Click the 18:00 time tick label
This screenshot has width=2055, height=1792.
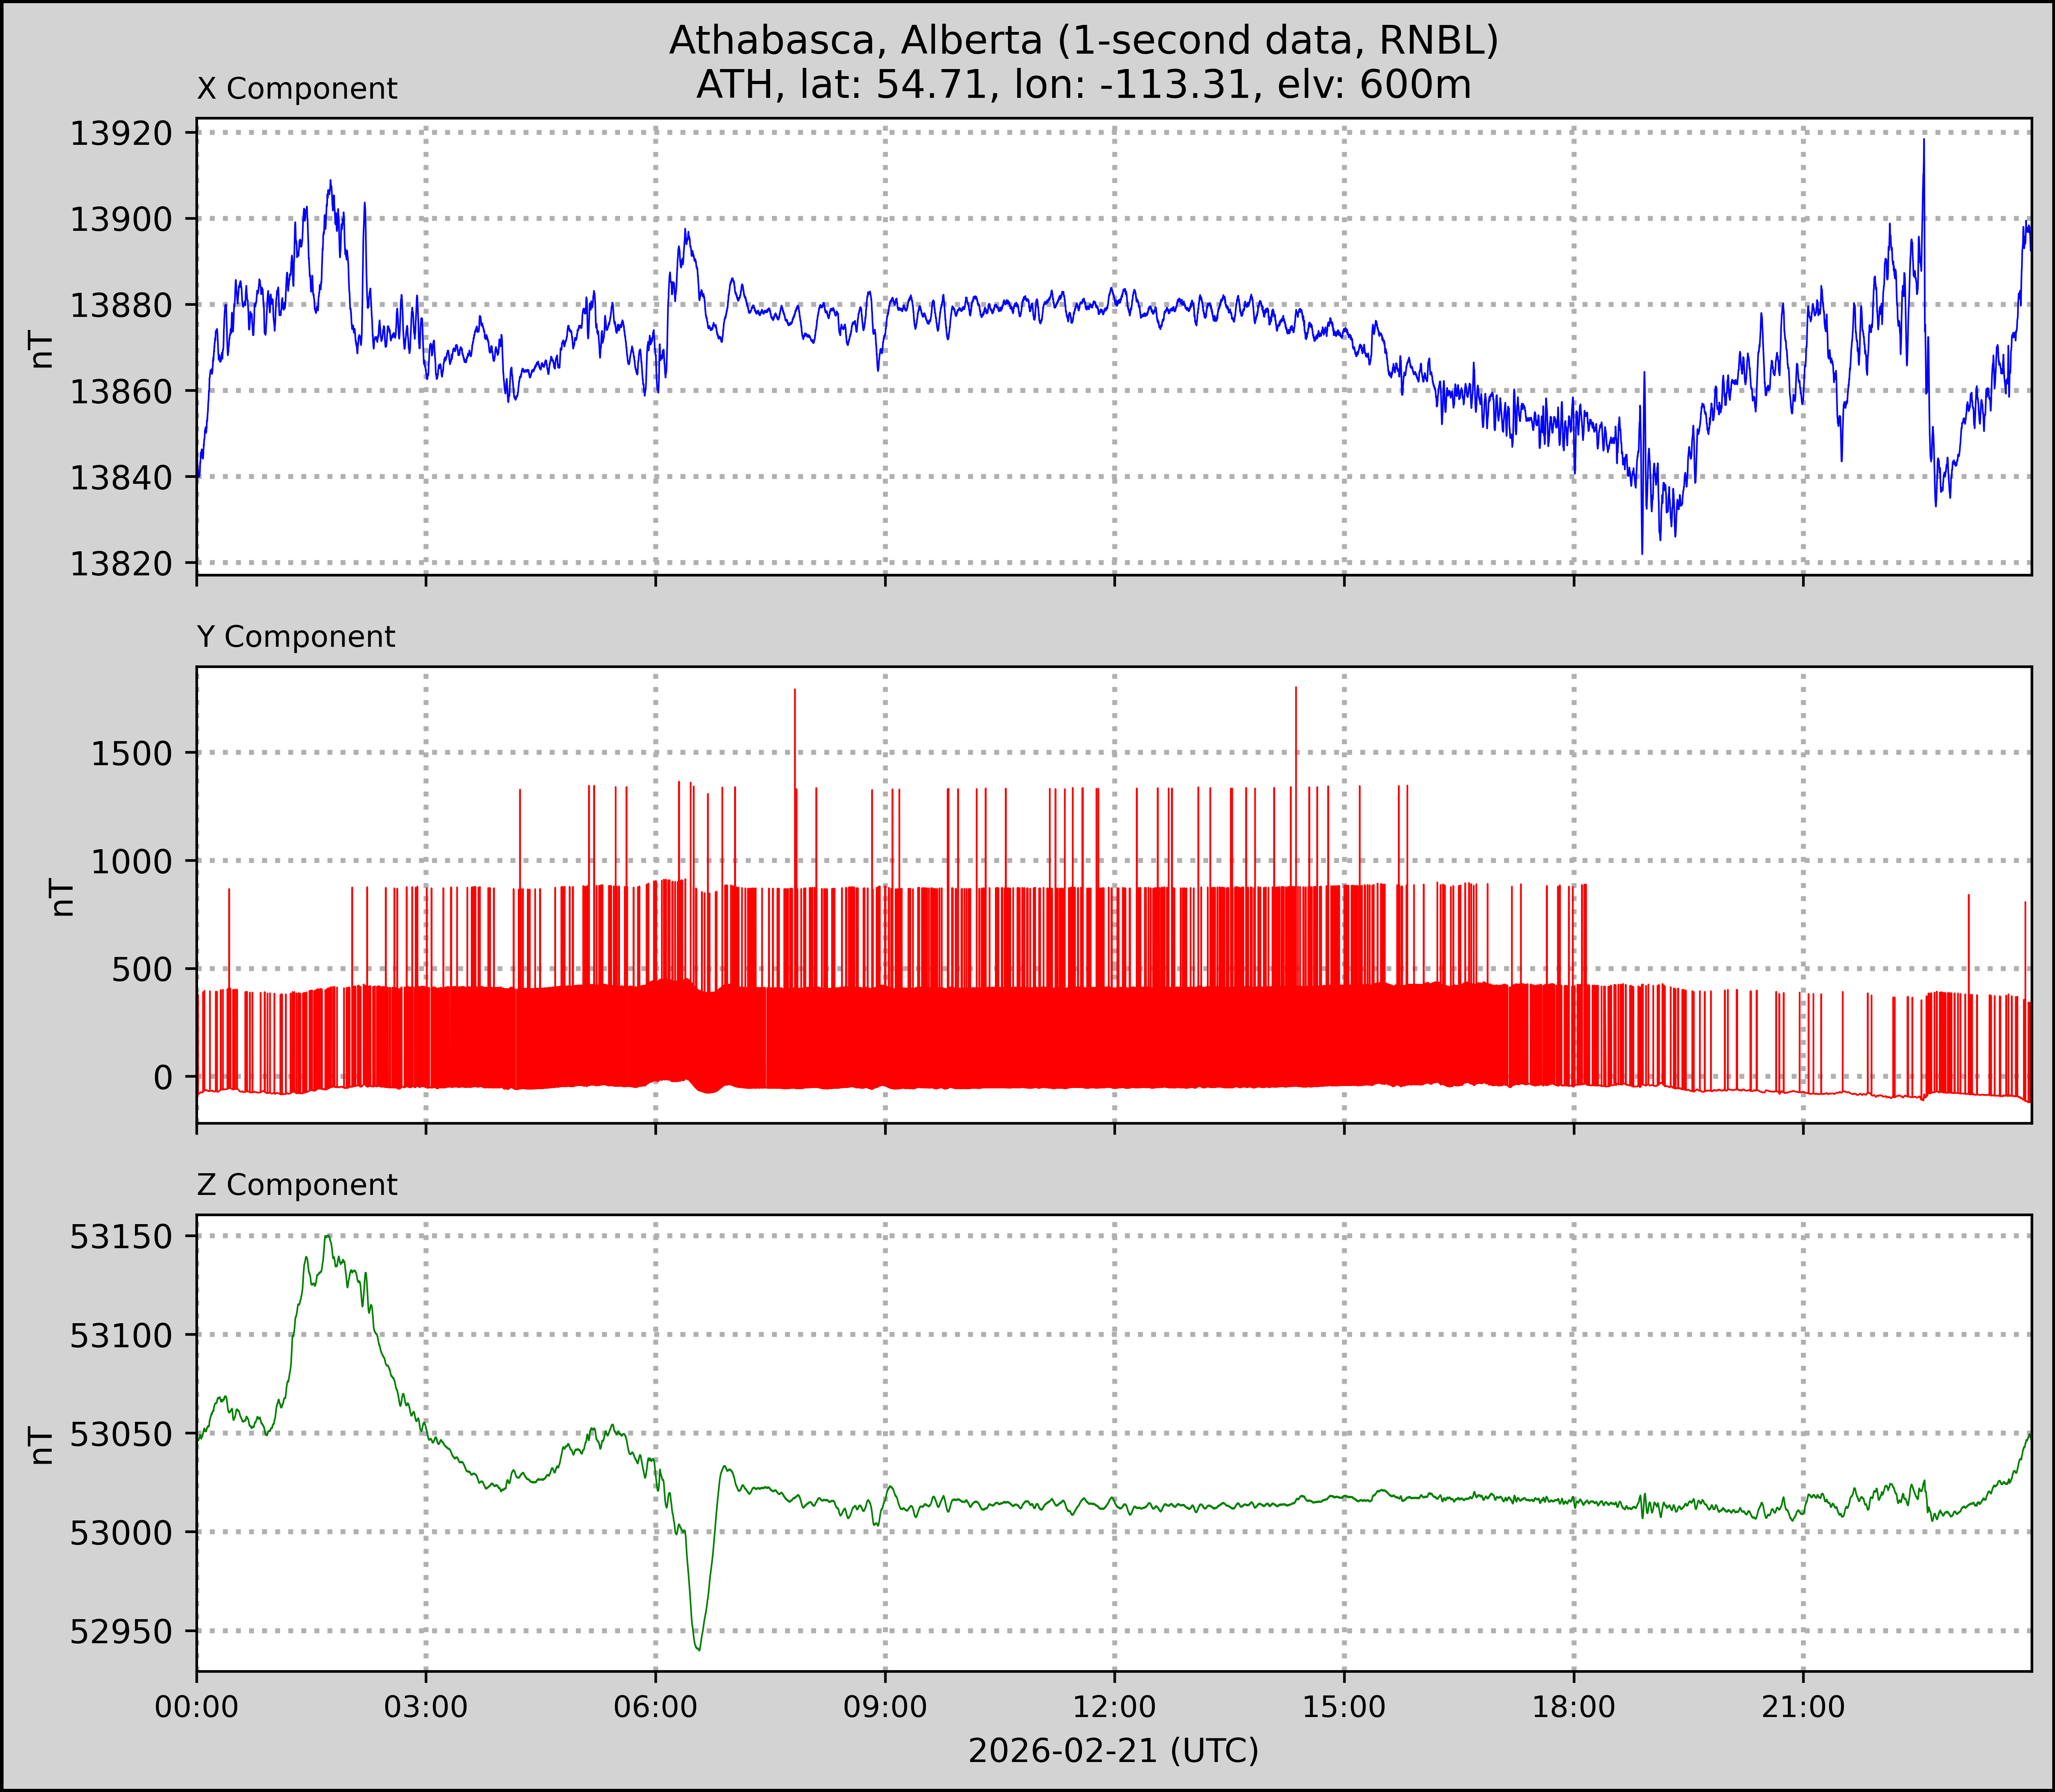pyautogui.click(x=1573, y=1707)
